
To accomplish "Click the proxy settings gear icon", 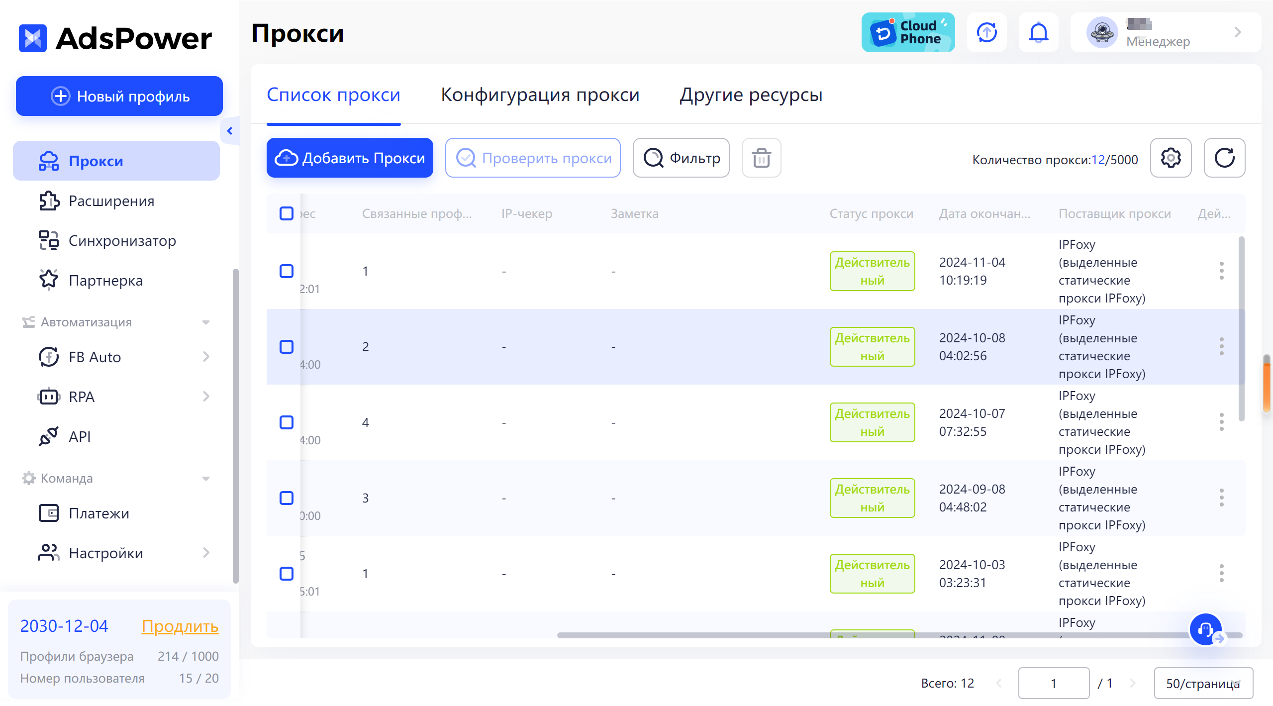I will click(x=1172, y=158).
